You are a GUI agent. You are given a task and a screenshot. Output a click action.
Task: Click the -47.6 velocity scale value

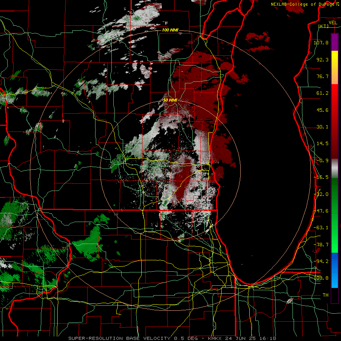pos(321,211)
